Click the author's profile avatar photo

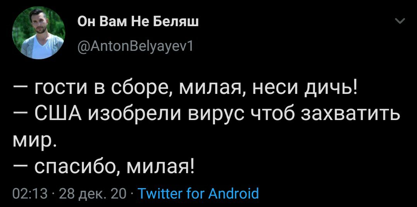[x=39, y=33]
